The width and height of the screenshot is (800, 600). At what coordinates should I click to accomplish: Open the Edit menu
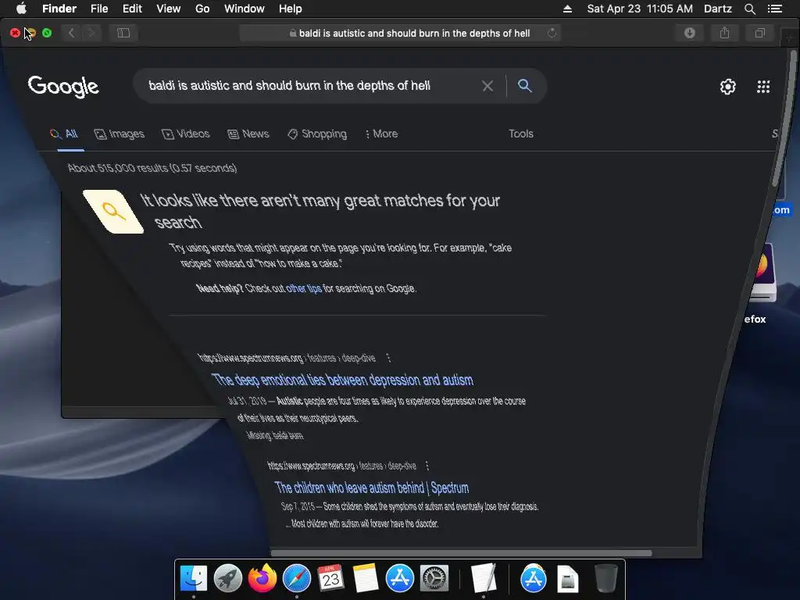coord(132,9)
